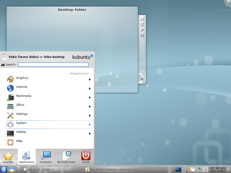The height and width of the screenshot is (173, 231).
Task: Select the Utilities terminal icon
Action: (x=10, y=133)
